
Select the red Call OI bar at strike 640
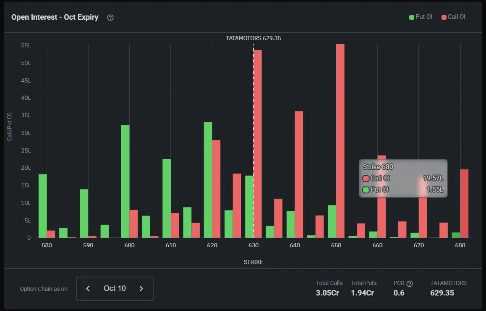click(299, 174)
